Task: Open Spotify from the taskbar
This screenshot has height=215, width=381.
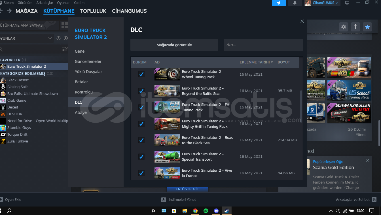Action: pos(206,211)
